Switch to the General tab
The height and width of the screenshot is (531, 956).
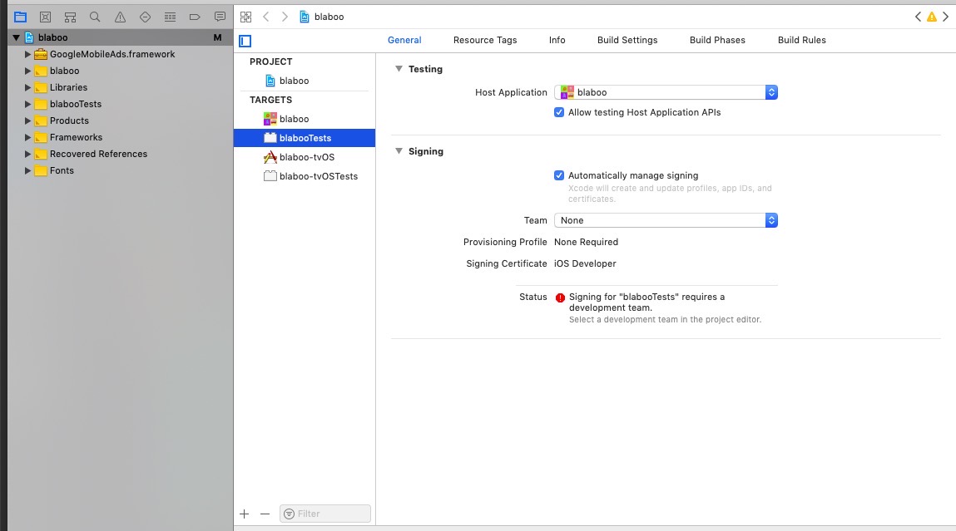point(404,40)
